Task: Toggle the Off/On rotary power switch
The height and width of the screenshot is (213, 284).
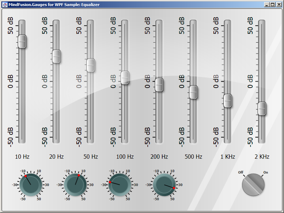Action: tap(253, 185)
